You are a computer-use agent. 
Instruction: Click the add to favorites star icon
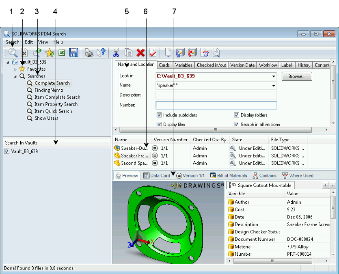click(50, 52)
